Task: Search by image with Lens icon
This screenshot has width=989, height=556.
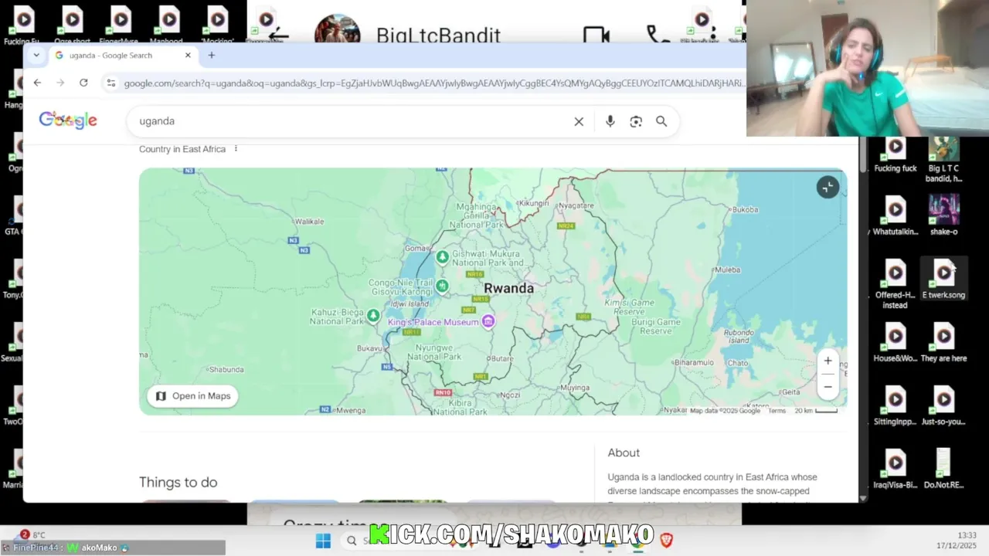Action: pyautogui.click(x=636, y=121)
